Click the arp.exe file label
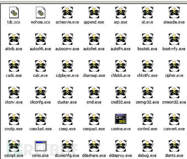 120,22
